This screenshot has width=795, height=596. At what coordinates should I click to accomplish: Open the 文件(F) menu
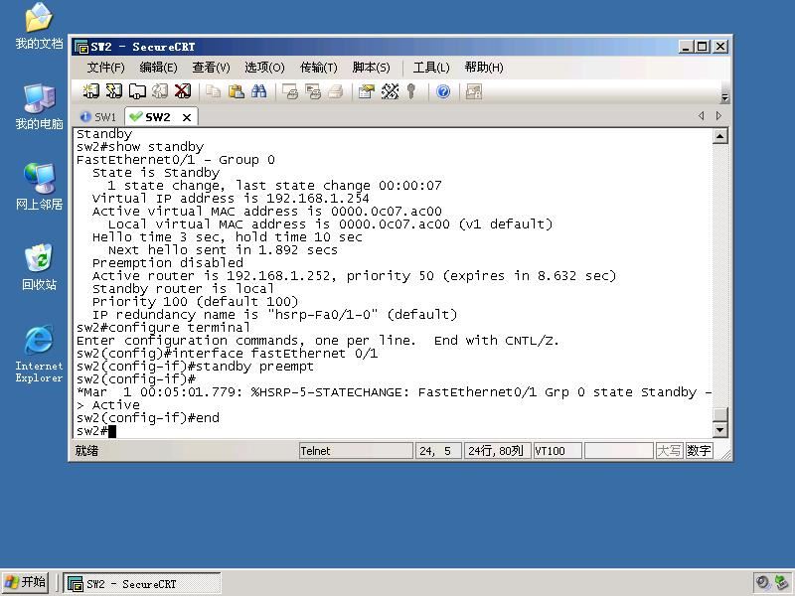coord(105,68)
